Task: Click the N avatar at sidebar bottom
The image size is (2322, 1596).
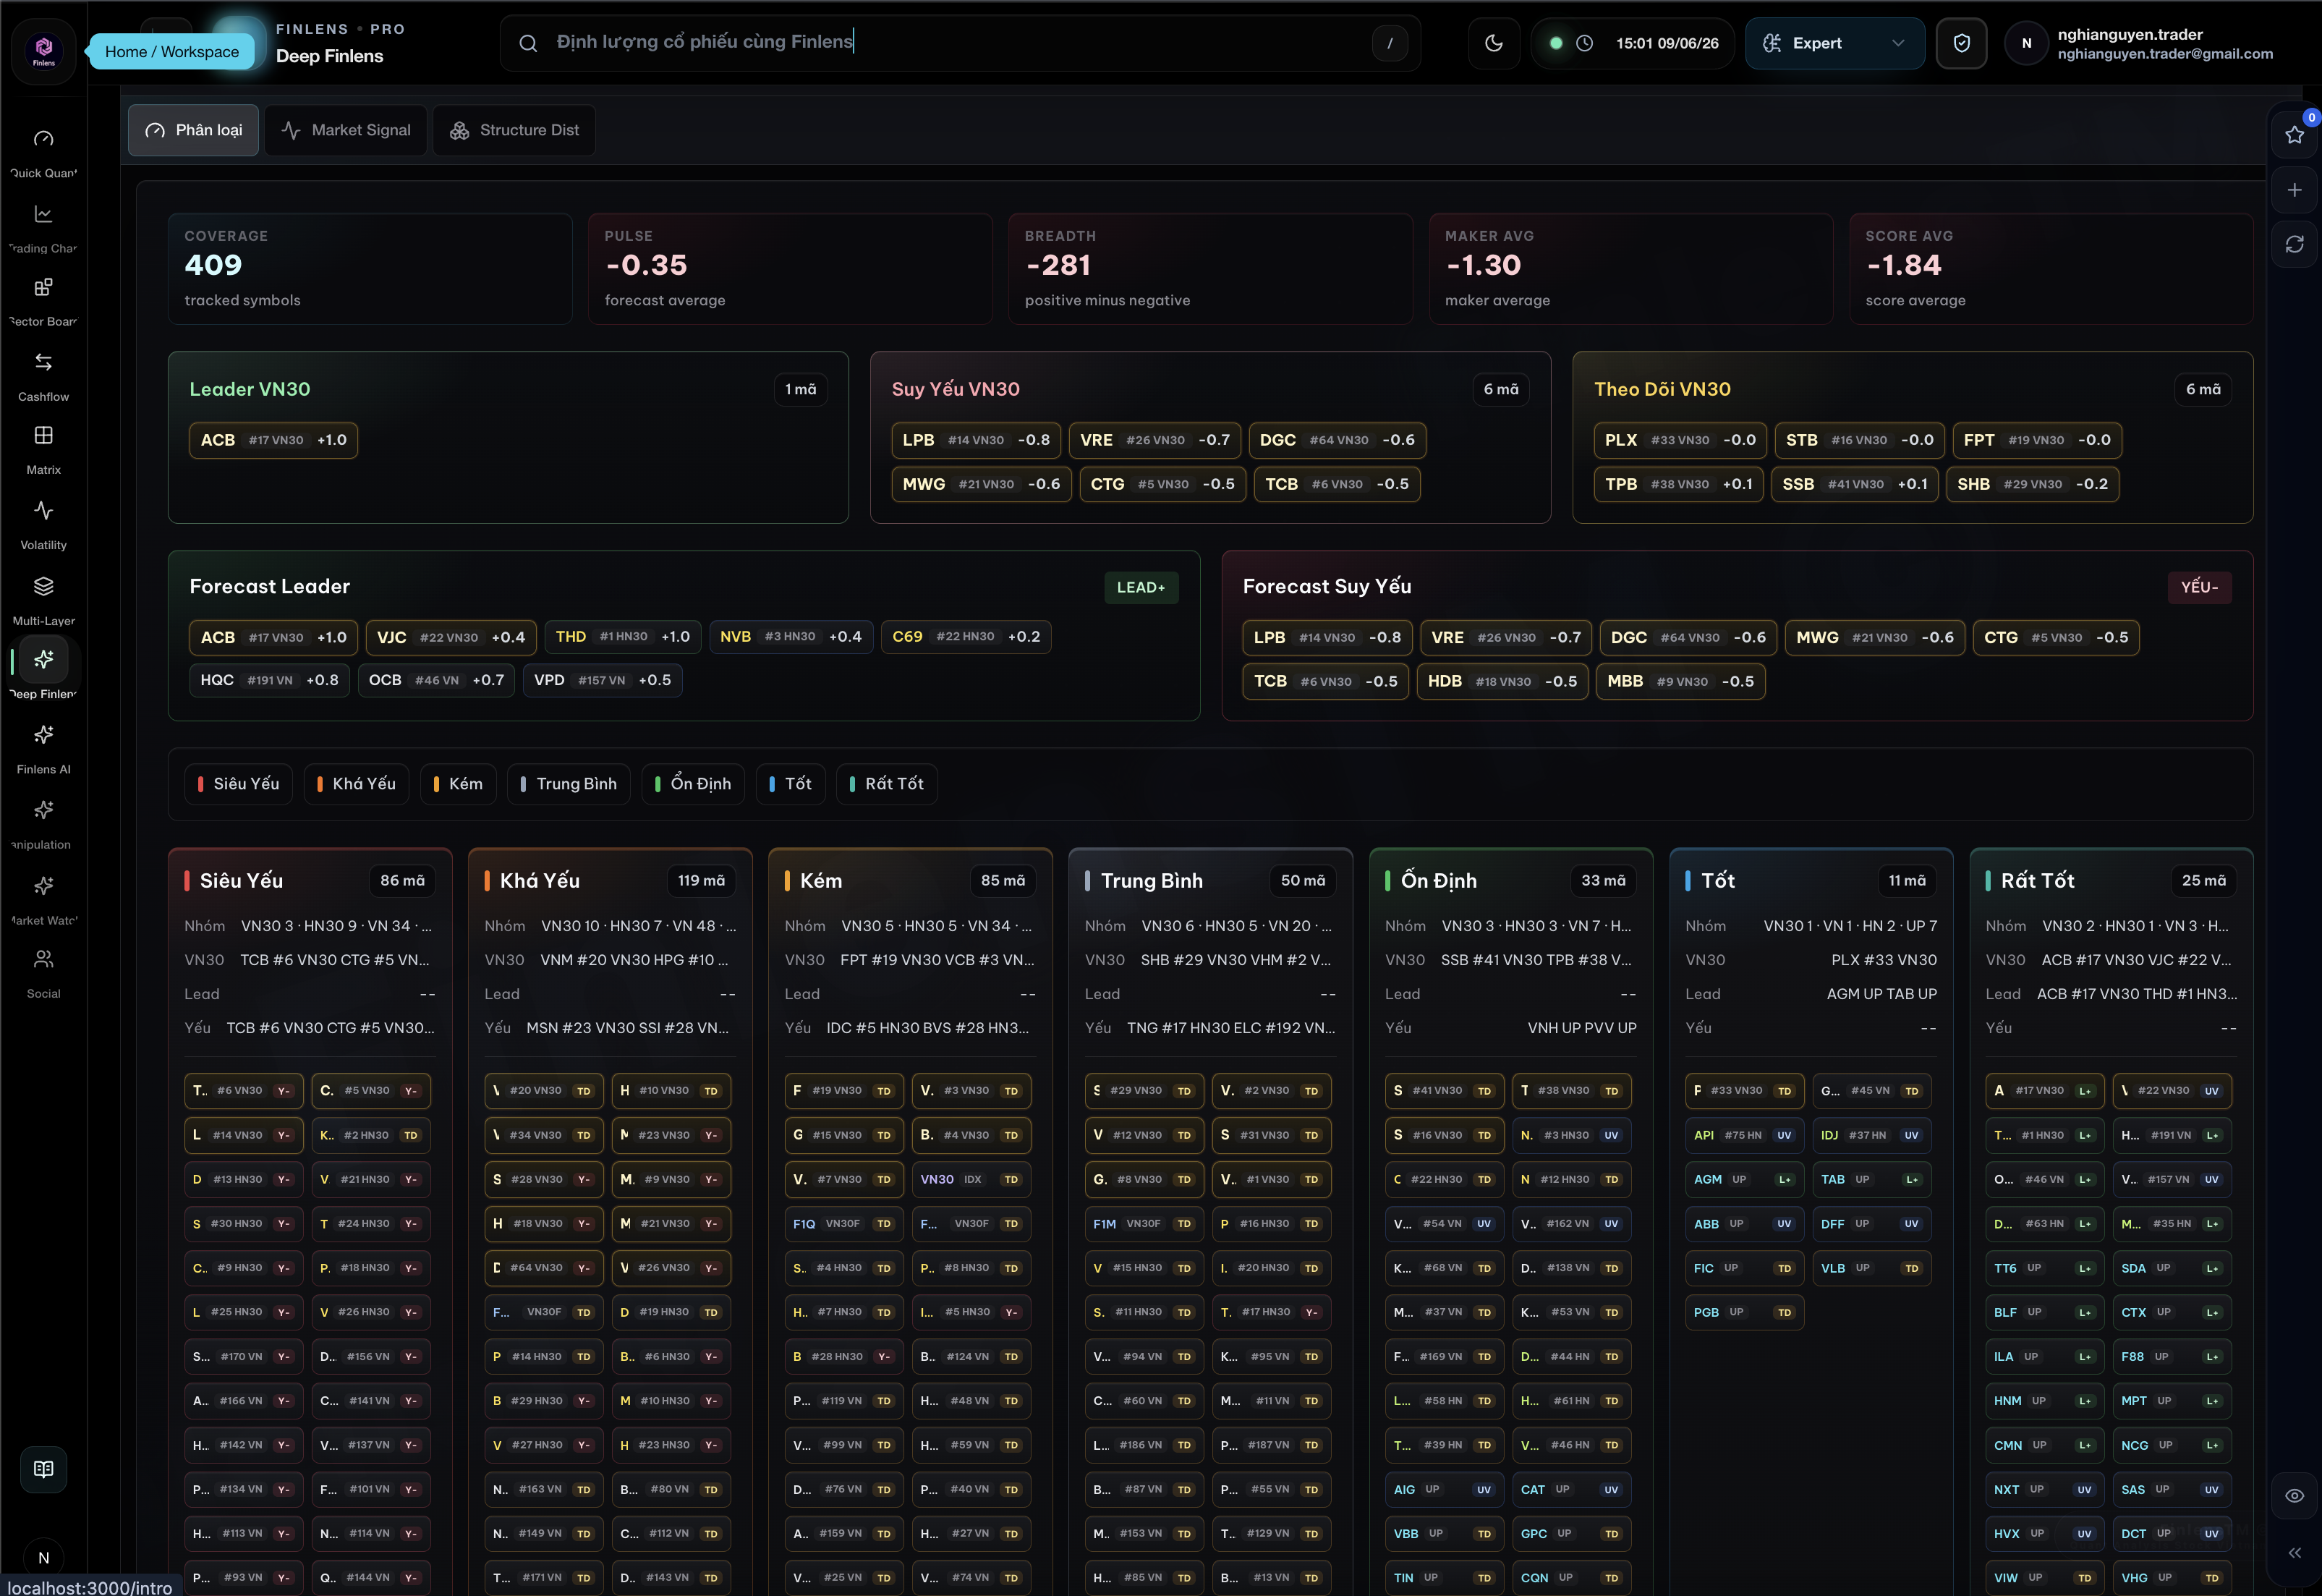Action: [x=43, y=1557]
